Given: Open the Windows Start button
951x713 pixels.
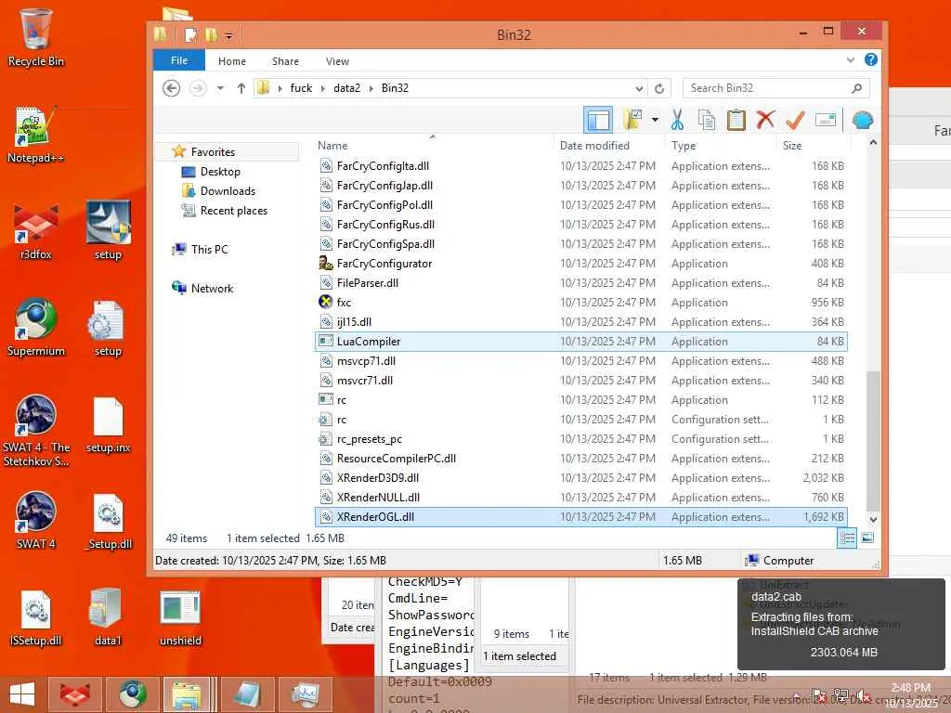Looking at the screenshot, I should 22,694.
